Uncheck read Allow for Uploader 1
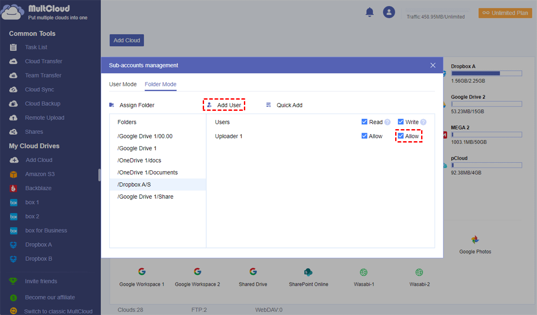This screenshot has height=315, width=537. click(x=364, y=136)
